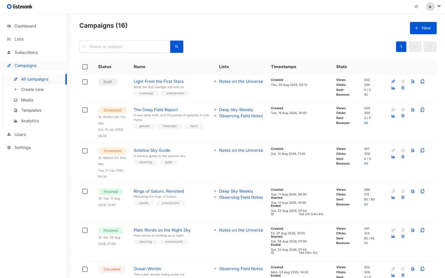
Task: Click the listmonk logo
Action: click(20, 7)
